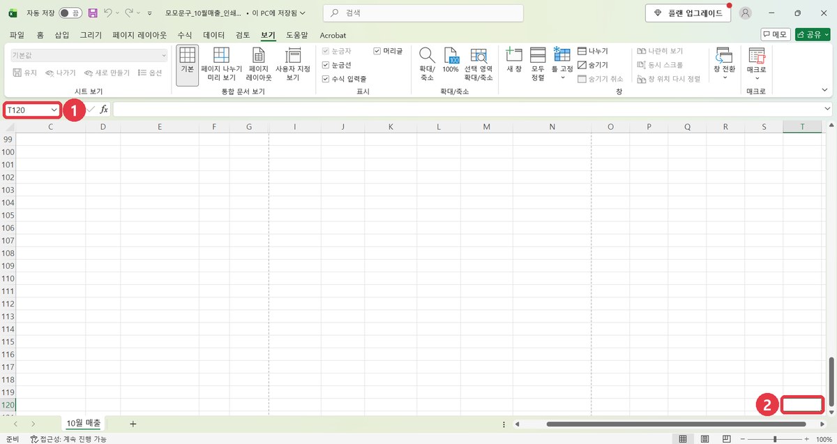Toggle the 자동 저장 switch

69,13
